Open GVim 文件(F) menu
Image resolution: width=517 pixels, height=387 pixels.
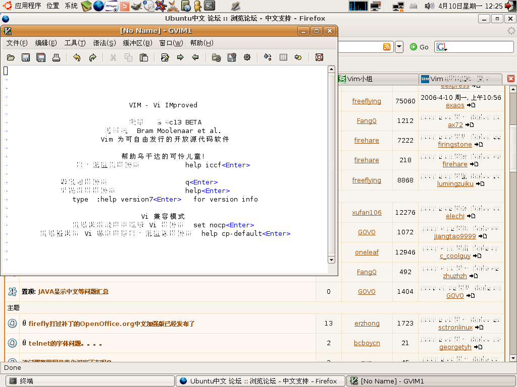click(17, 43)
